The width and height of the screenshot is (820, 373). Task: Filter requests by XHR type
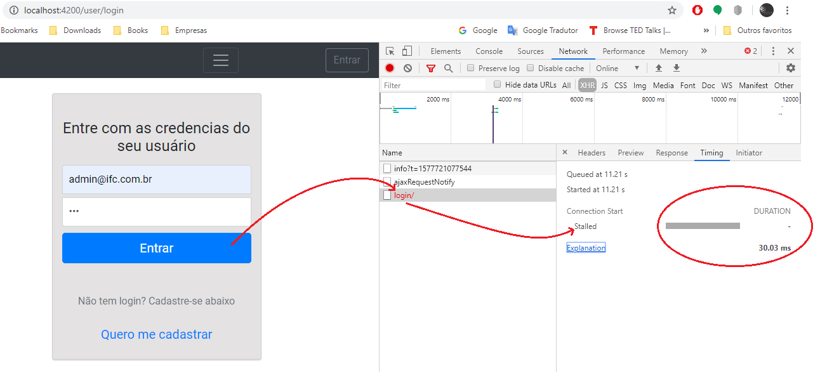point(587,85)
